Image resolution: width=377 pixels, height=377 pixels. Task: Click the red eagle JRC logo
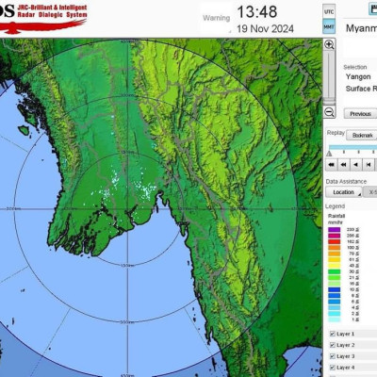(x=43, y=26)
